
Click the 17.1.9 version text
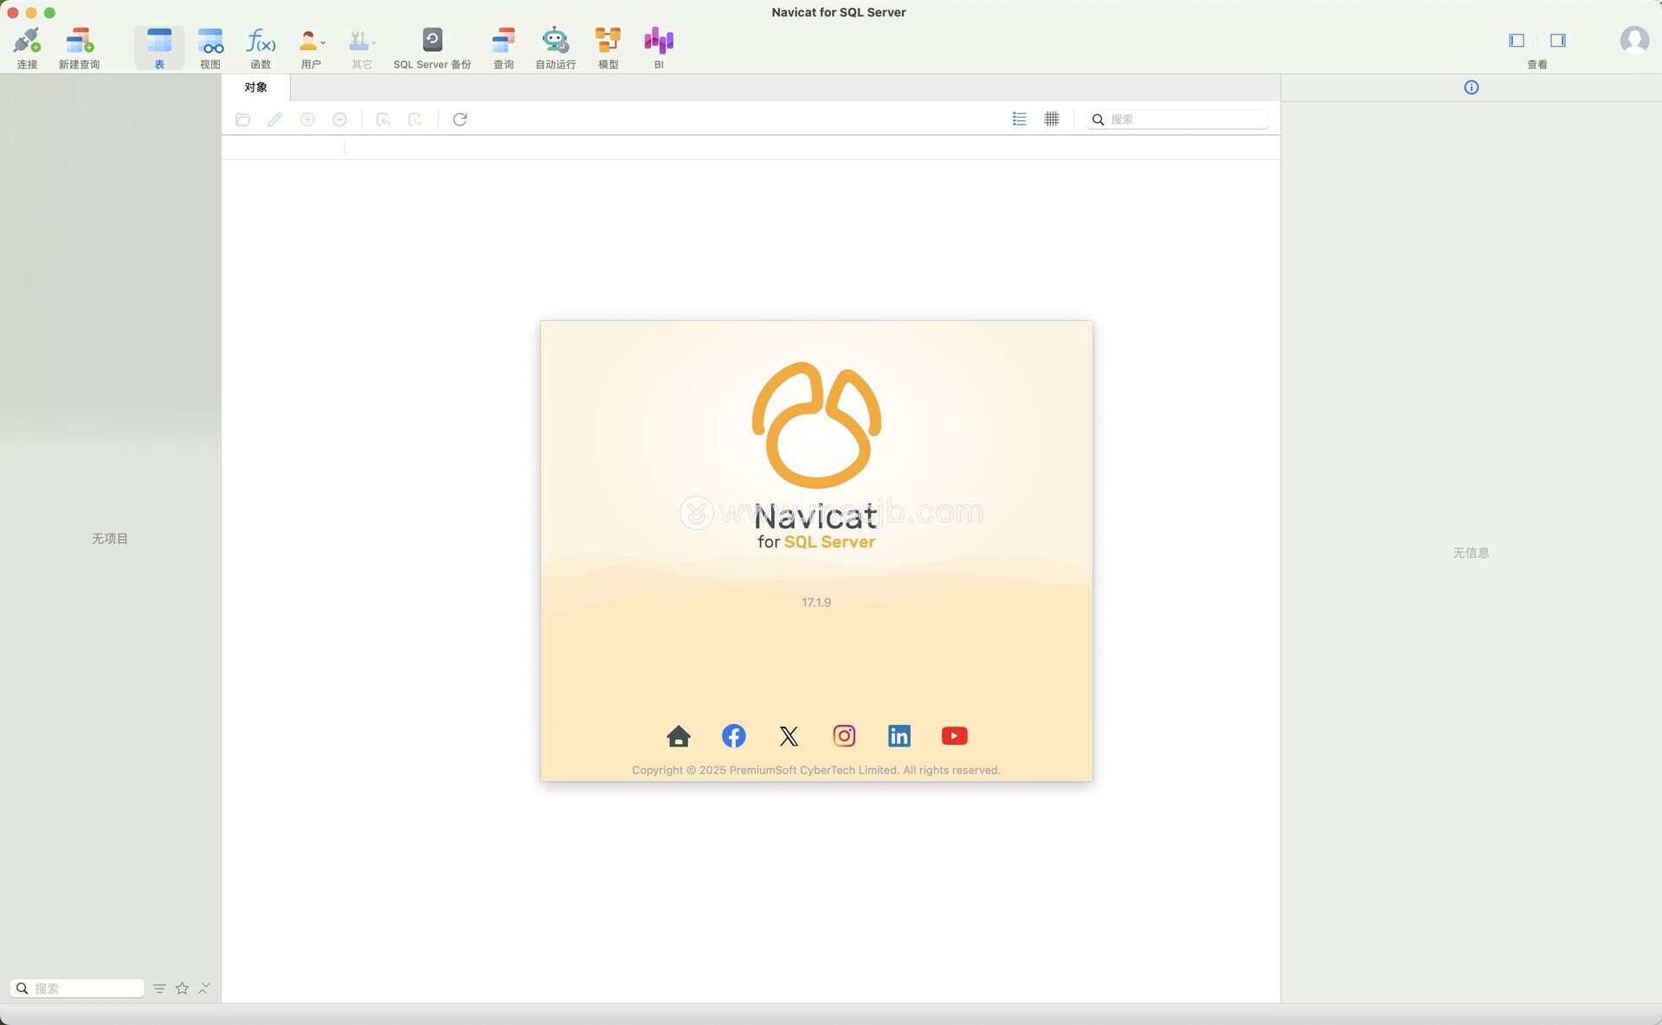click(816, 603)
